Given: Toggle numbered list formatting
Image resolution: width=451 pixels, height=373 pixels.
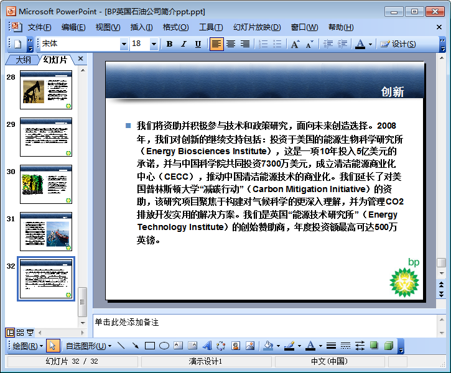Looking at the screenshot, I should pyautogui.click(x=263, y=44).
